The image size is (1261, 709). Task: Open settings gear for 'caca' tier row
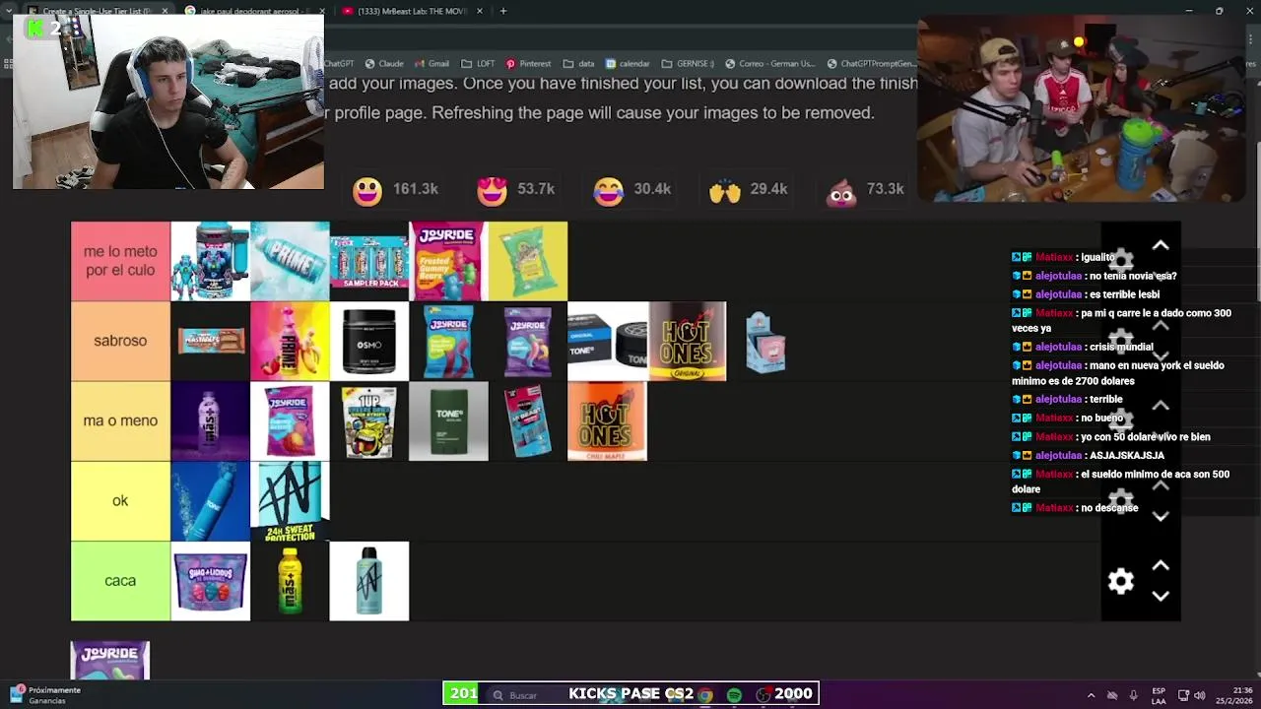pyautogui.click(x=1121, y=581)
